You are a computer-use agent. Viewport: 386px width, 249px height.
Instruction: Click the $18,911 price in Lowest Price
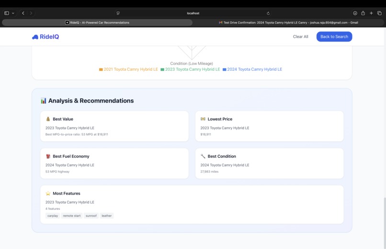205,134
